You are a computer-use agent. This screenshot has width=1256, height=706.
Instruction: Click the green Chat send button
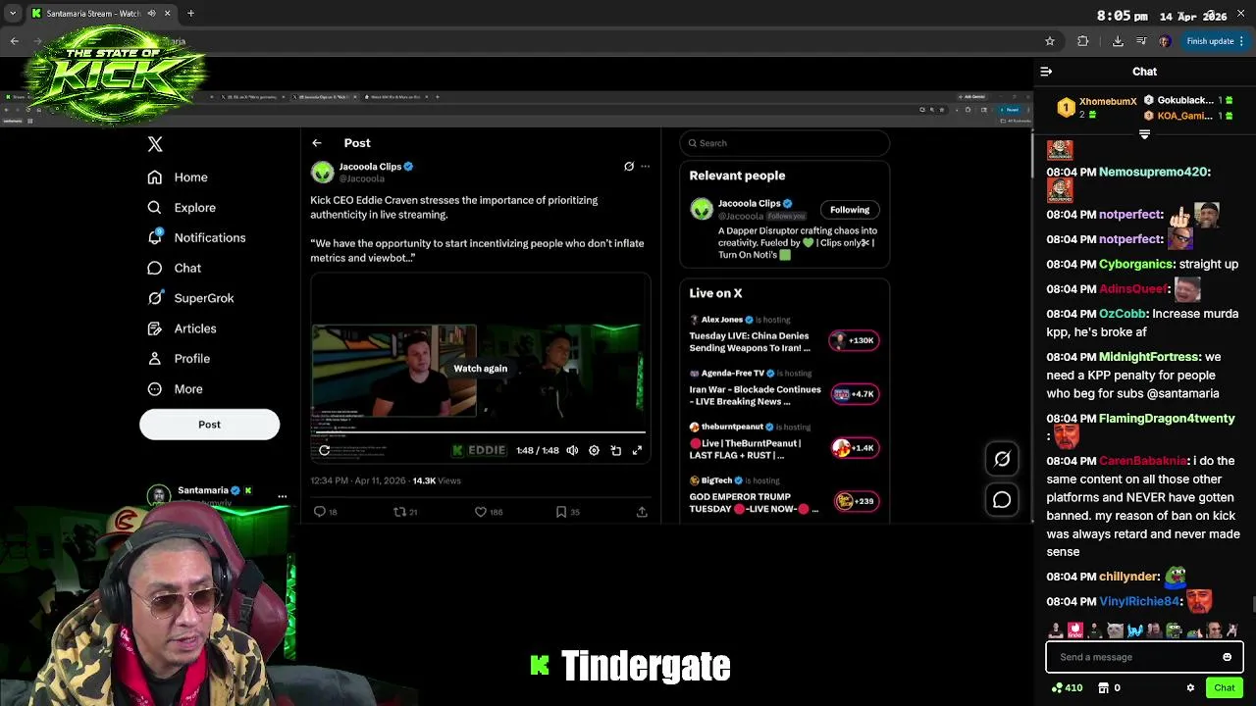click(1224, 688)
